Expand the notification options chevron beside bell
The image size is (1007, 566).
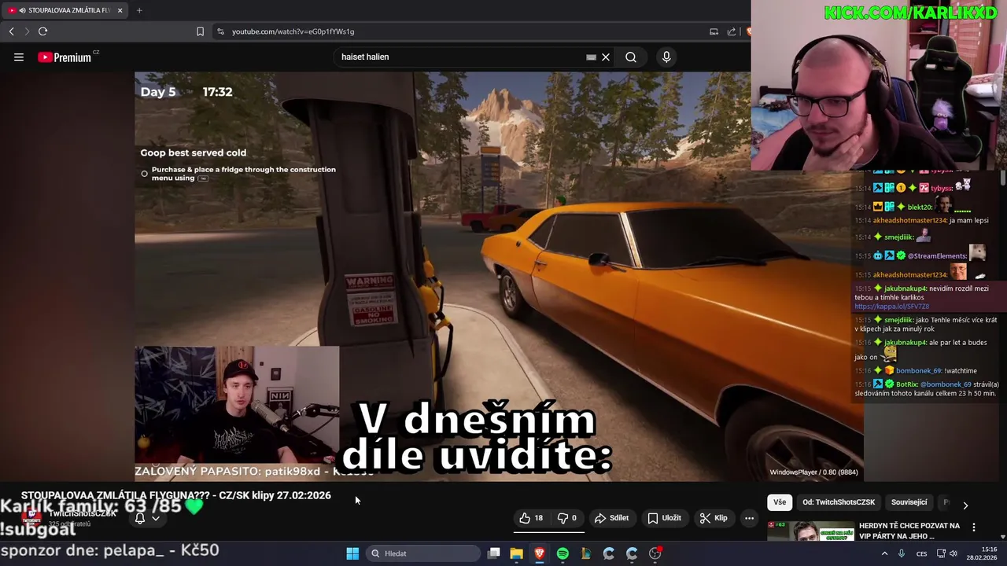[x=156, y=518]
